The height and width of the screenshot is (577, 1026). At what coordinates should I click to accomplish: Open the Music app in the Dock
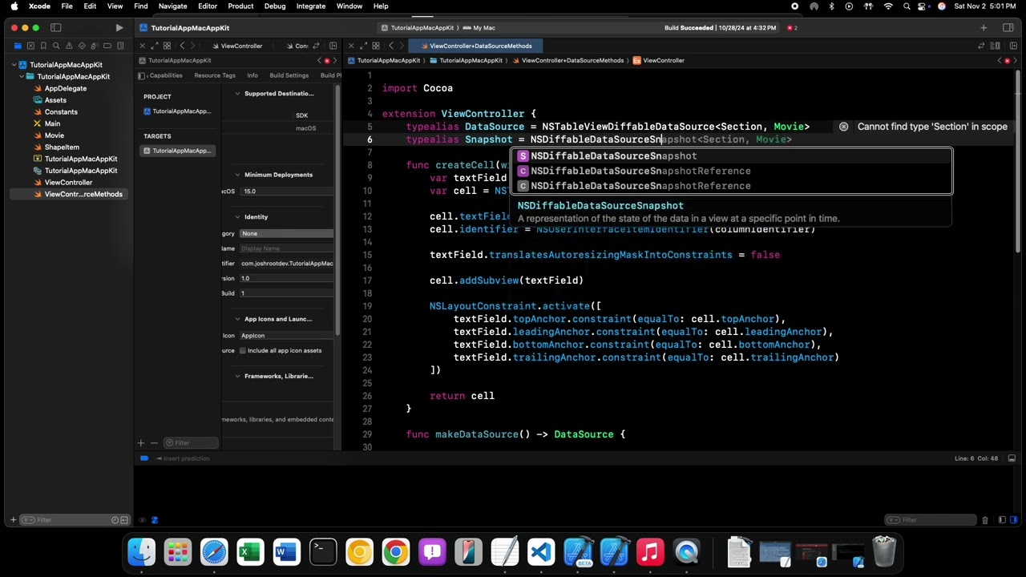click(650, 551)
